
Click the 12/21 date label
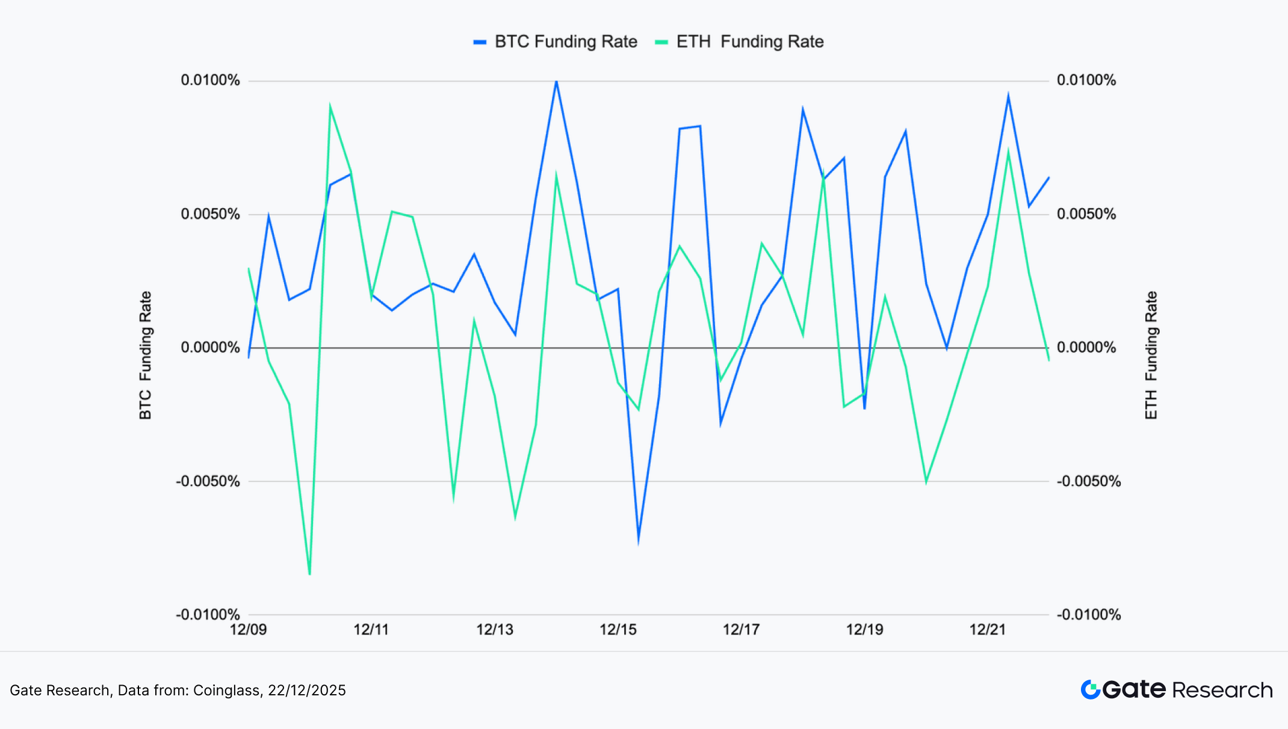987,630
